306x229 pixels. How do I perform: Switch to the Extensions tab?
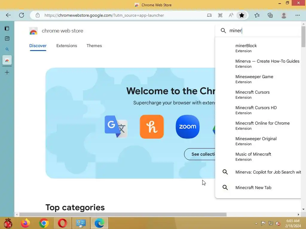click(x=67, y=46)
